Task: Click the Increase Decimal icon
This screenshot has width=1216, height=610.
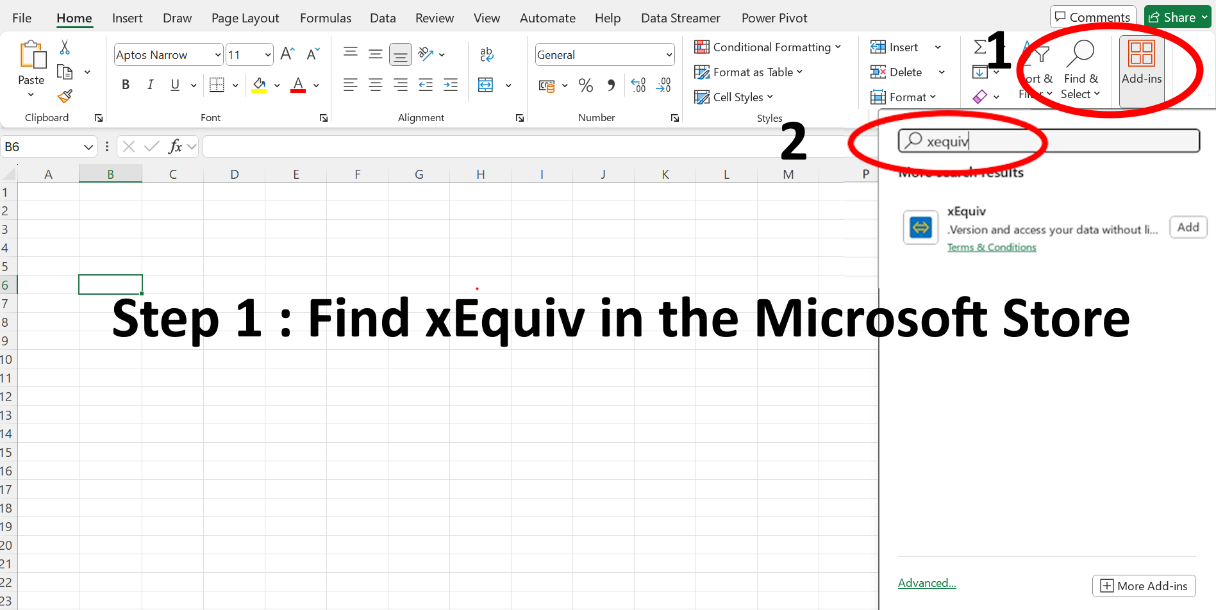Action: click(x=638, y=85)
